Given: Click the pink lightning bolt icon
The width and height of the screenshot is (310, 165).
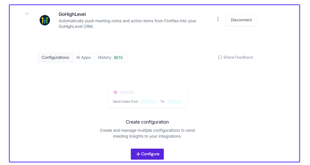Looking at the screenshot, I should [x=115, y=92].
